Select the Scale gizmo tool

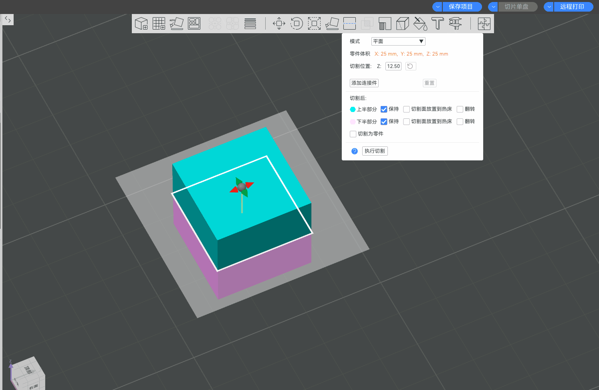click(x=314, y=24)
